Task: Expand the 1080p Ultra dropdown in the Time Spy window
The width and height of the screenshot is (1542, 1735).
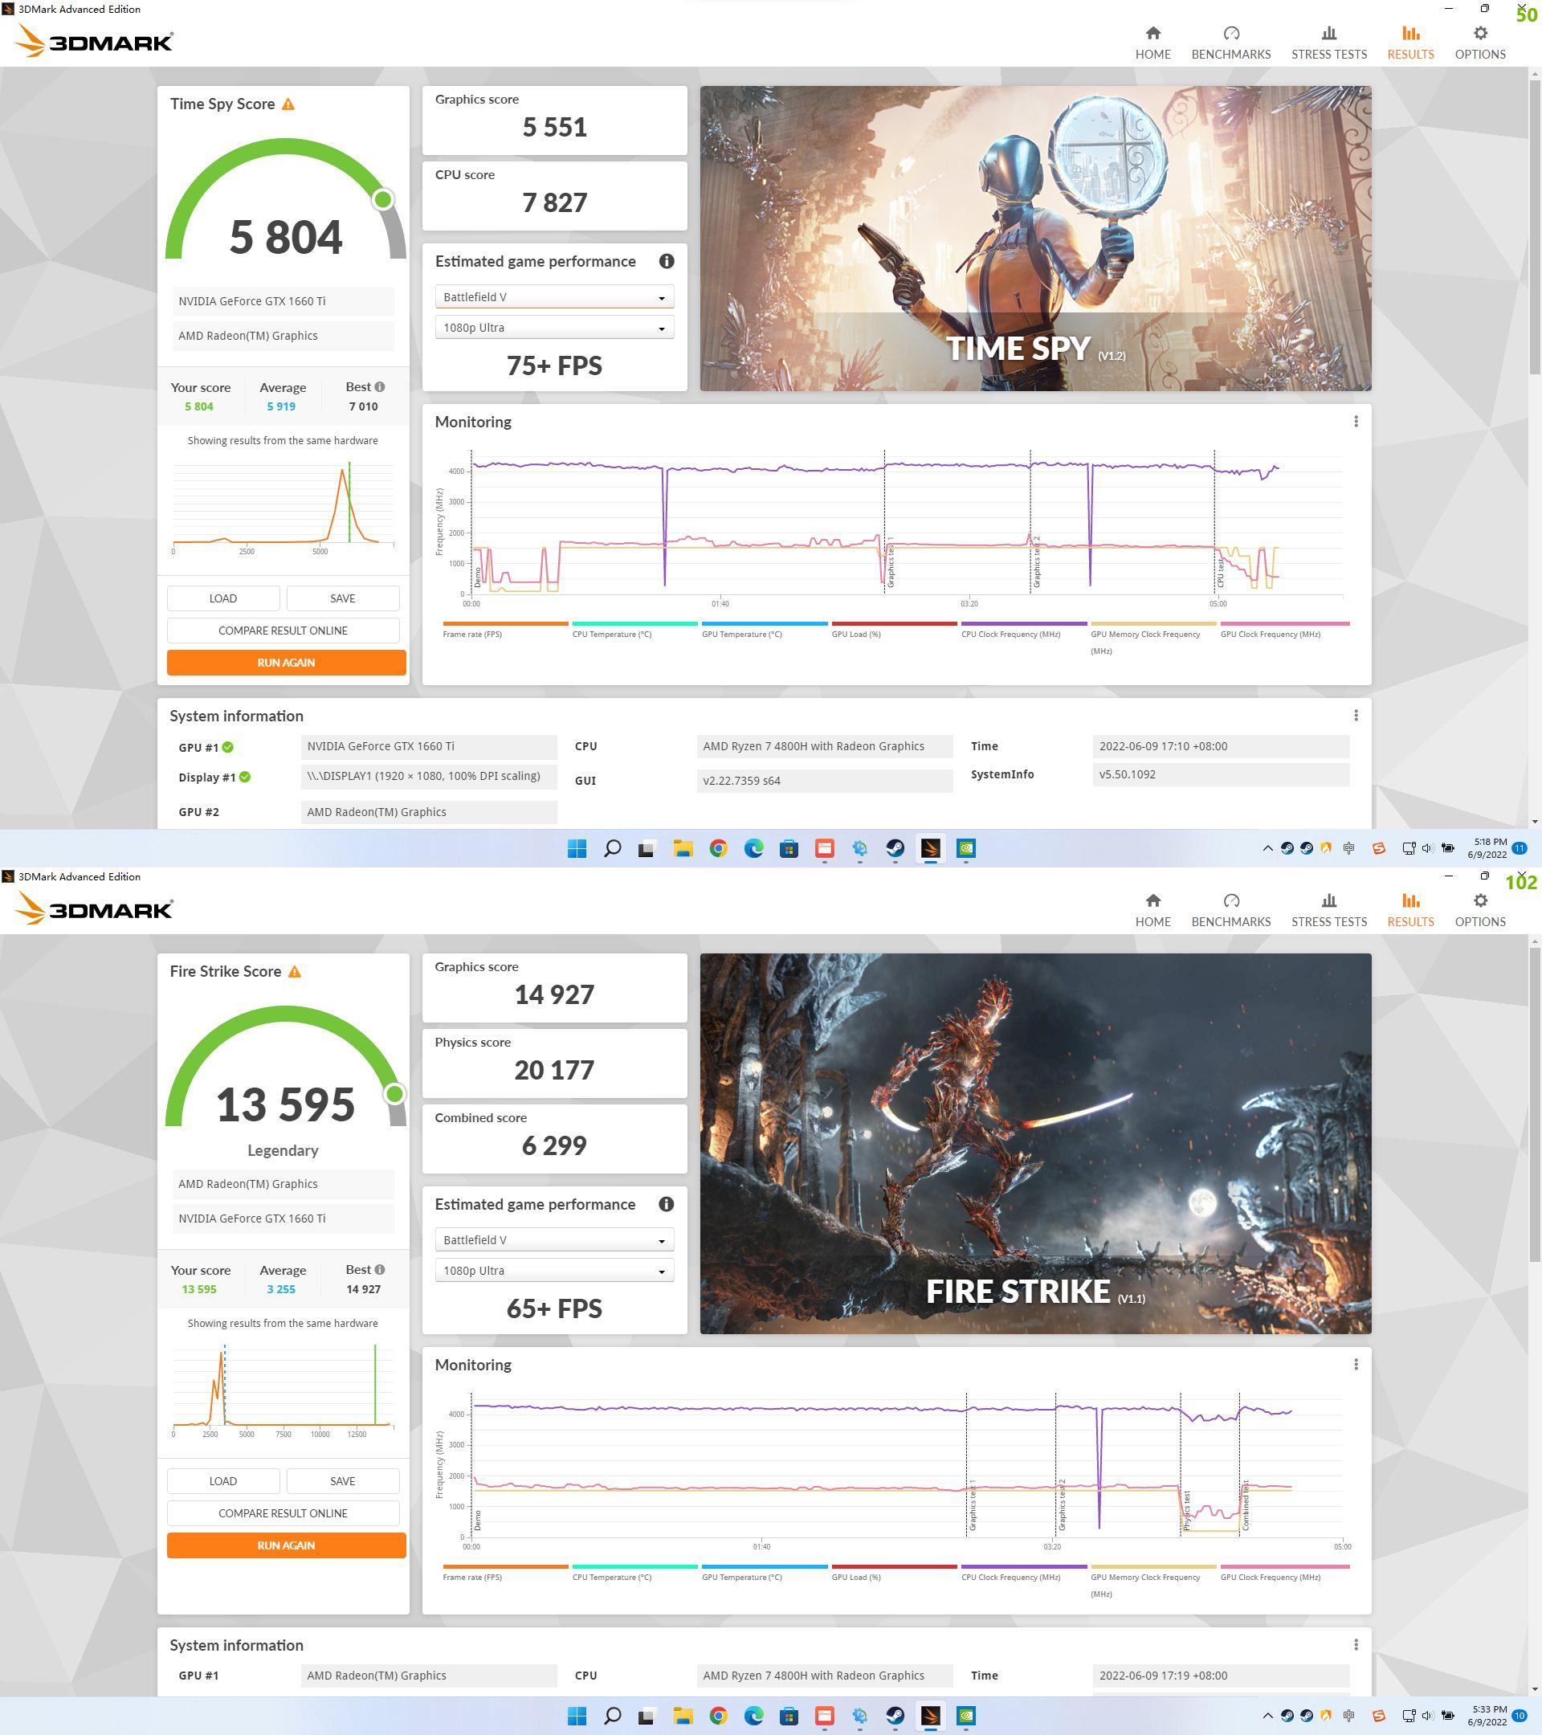Action: (x=554, y=328)
